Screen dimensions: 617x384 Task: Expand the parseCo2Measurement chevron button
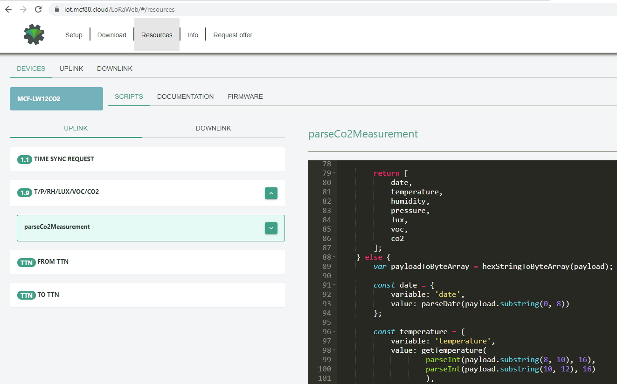click(x=271, y=228)
